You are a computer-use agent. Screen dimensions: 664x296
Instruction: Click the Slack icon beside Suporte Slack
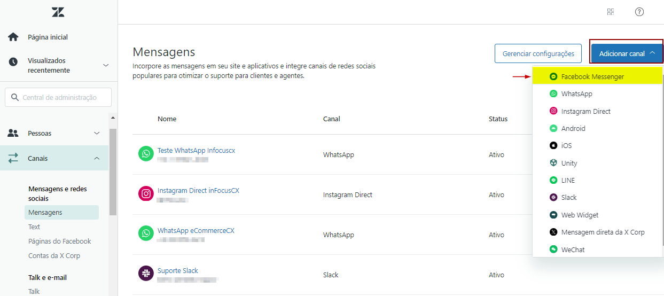pos(146,274)
